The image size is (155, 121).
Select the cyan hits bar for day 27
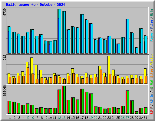coord(128,36)
